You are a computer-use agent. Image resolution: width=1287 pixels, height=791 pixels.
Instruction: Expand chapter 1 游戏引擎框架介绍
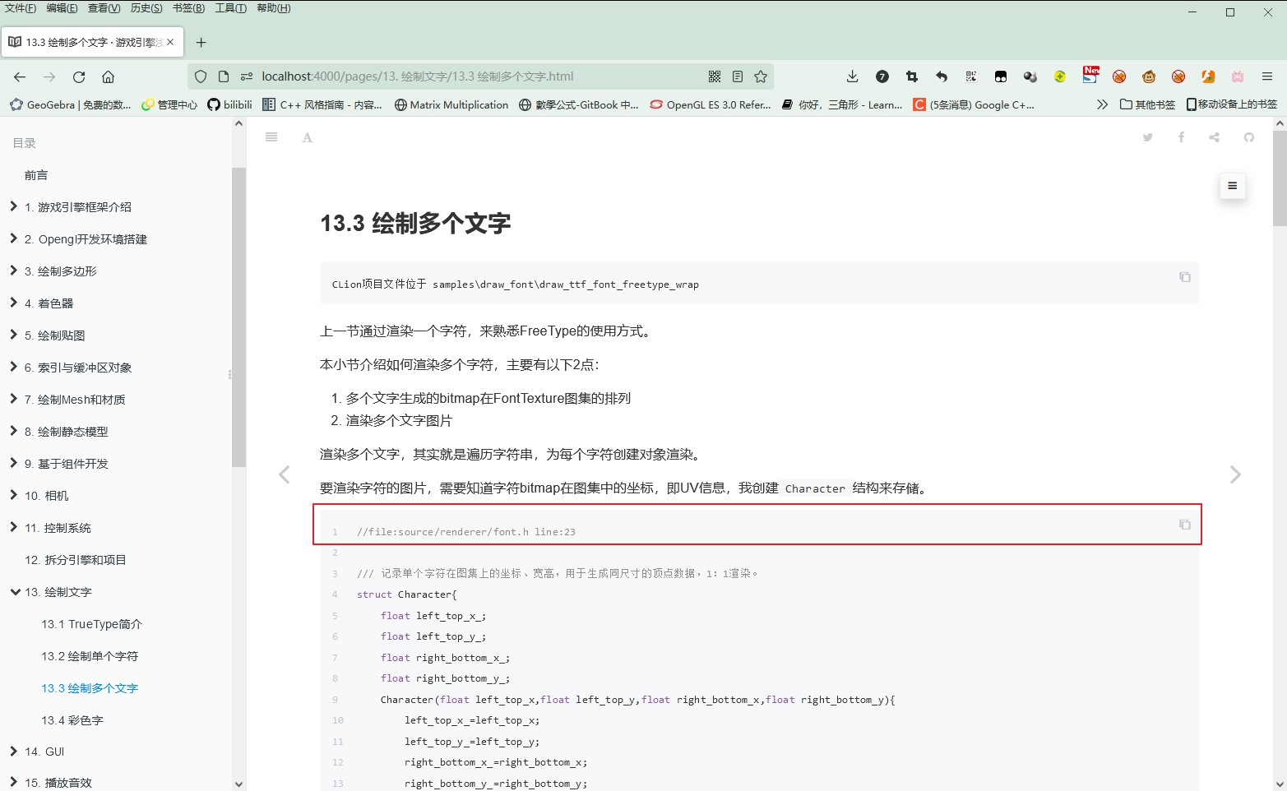(13, 206)
